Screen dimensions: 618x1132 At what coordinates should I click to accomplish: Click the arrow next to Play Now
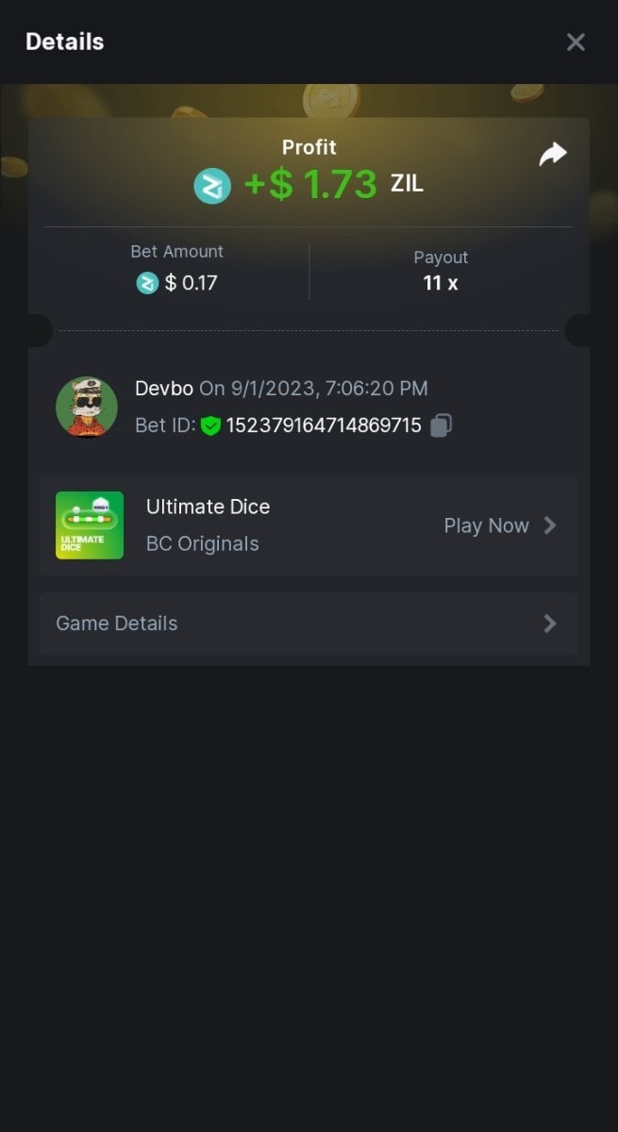pyautogui.click(x=550, y=525)
